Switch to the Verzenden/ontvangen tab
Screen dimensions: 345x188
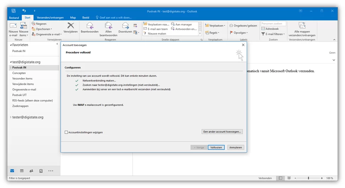tap(50, 18)
